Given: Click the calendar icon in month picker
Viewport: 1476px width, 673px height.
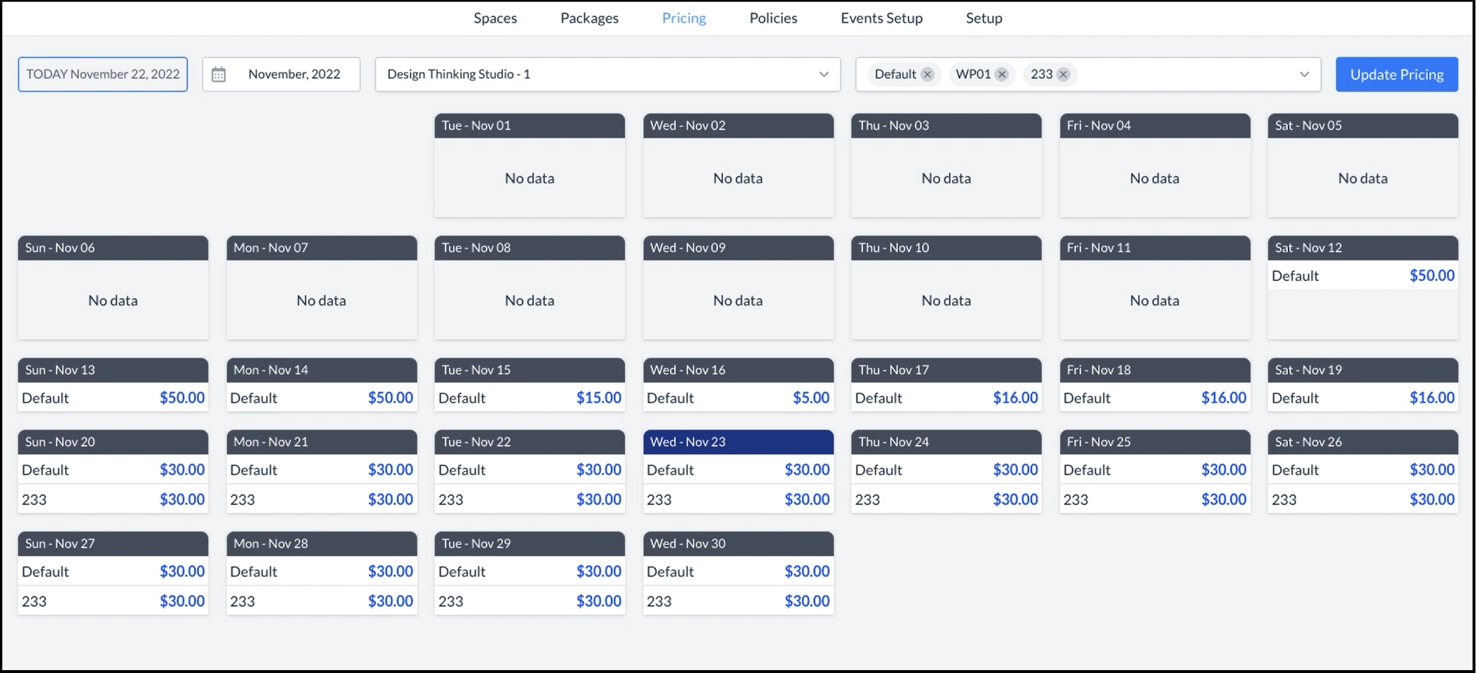Looking at the screenshot, I should [218, 74].
